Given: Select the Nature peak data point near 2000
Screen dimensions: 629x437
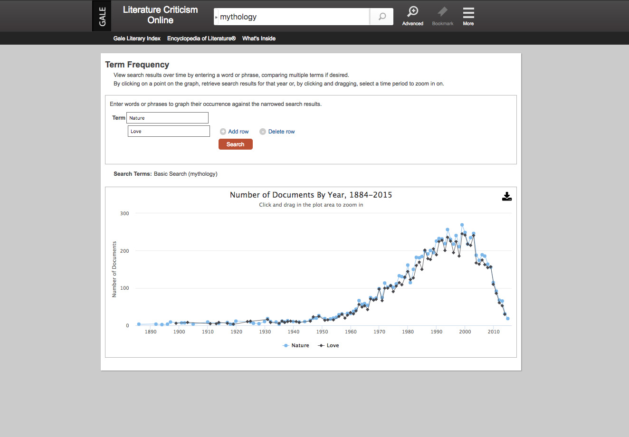Looking at the screenshot, I should click(x=462, y=225).
